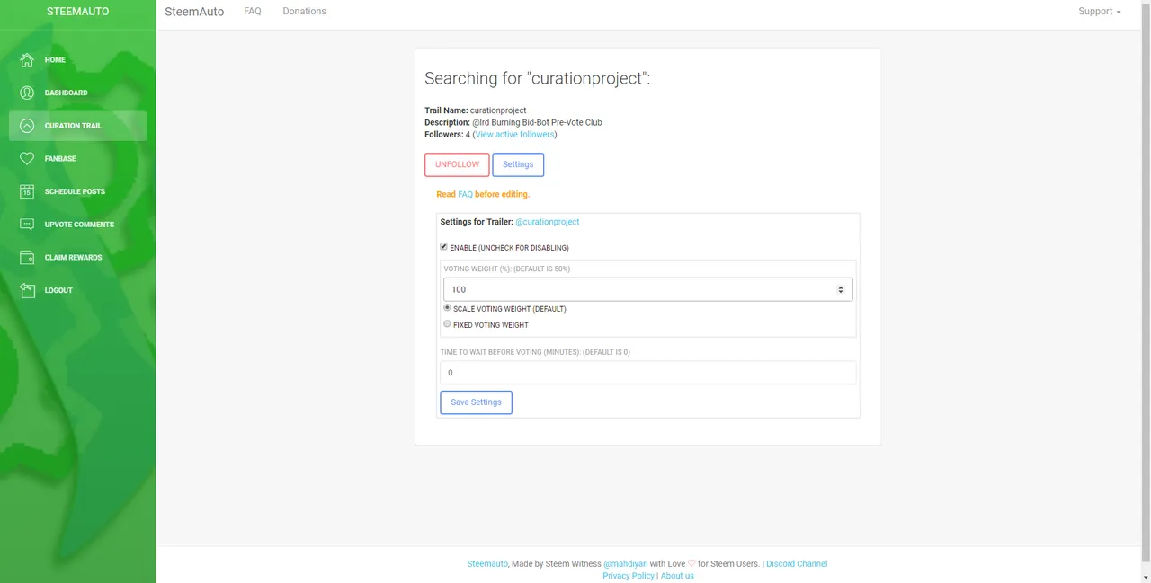1151x583 pixels.
Task: Open the @curationproject trailer link
Action: tap(548, 222)
